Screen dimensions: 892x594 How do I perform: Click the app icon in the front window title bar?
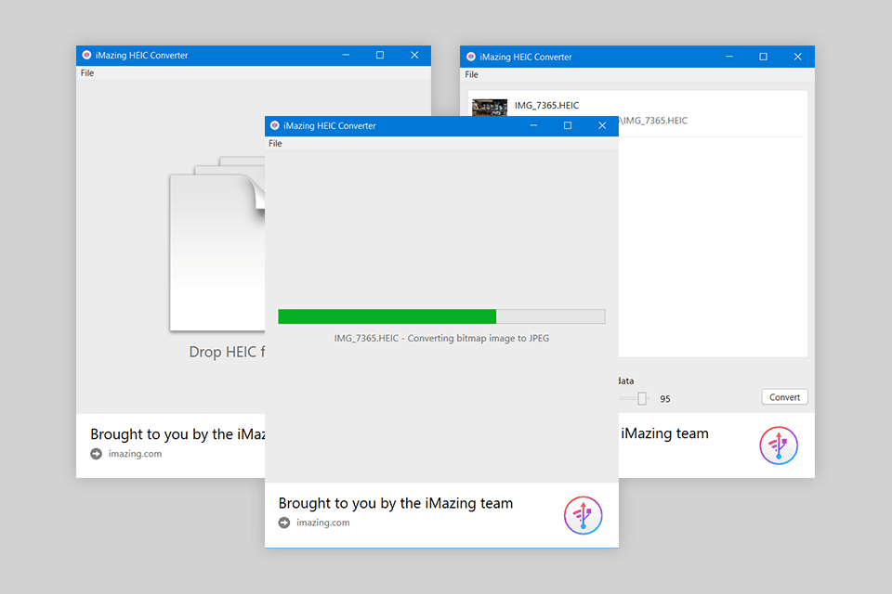click(x=275, y=125)
